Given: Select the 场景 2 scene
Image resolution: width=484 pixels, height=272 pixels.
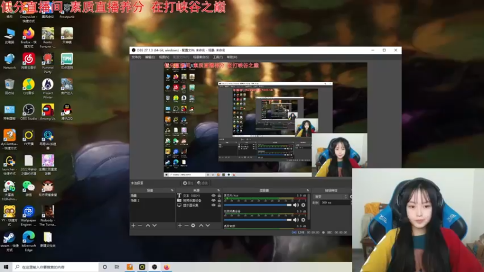Looking at the screenshot, I should (152, 201).
